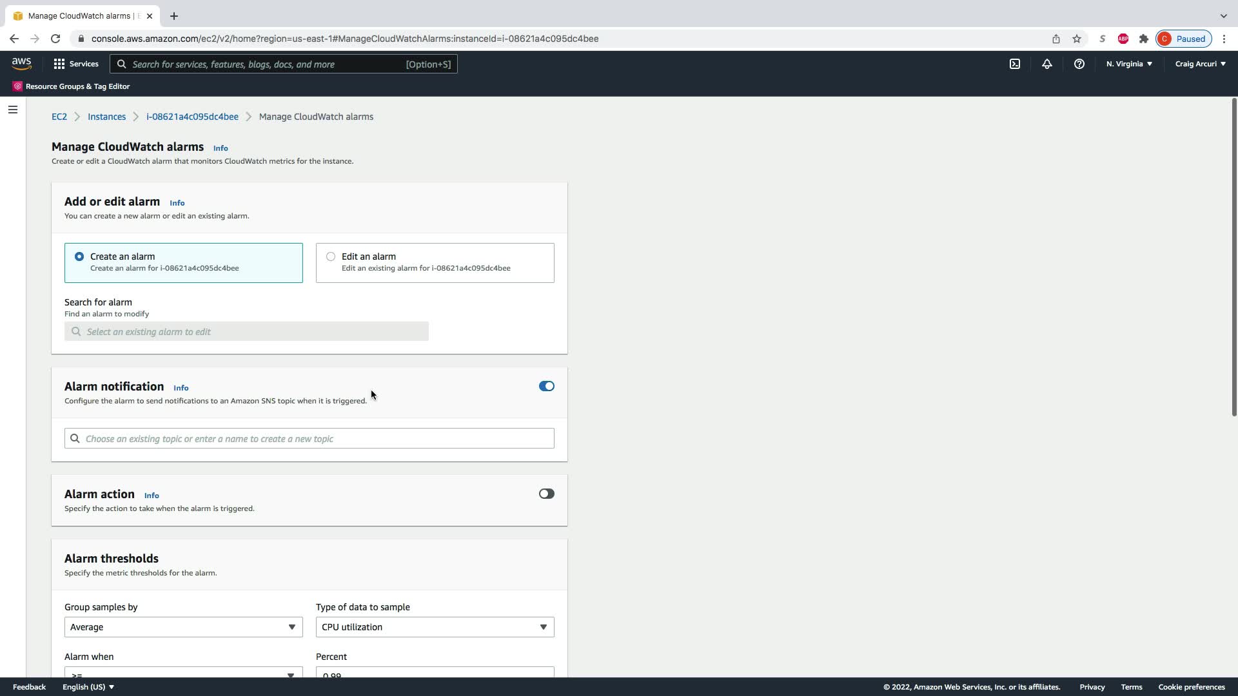Open the N. Virginia region selector
The height and width of the screenshot is (696, 1238).
[x=1128, y=64]
